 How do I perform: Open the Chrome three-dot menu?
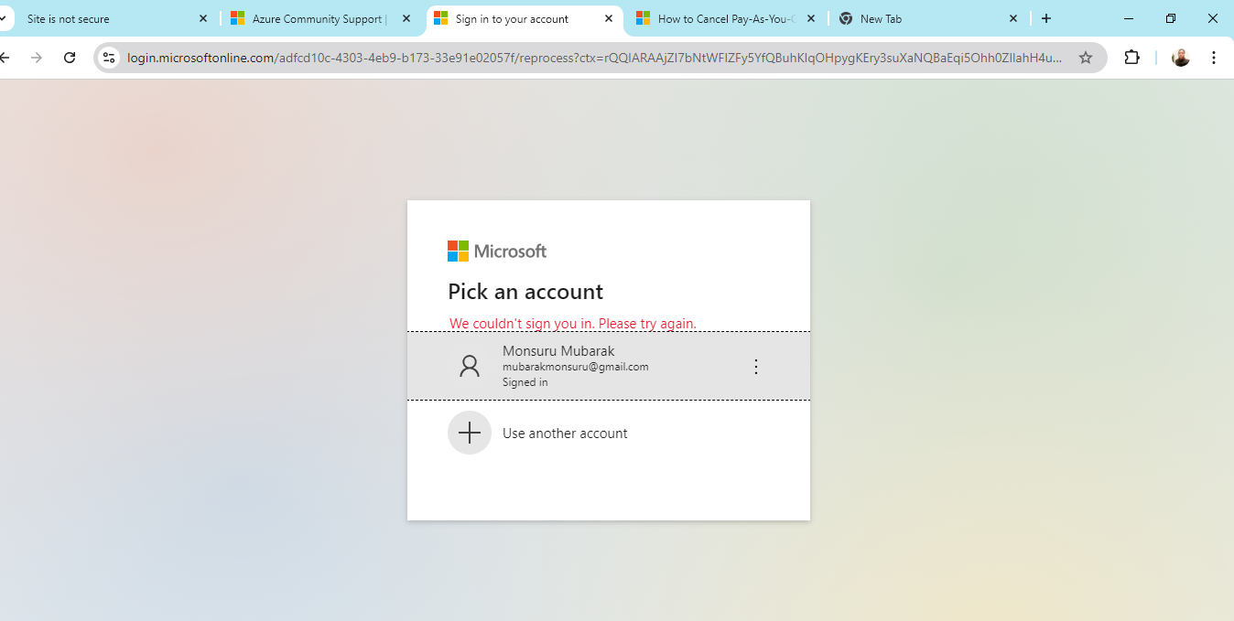(x=1214, y=58)
